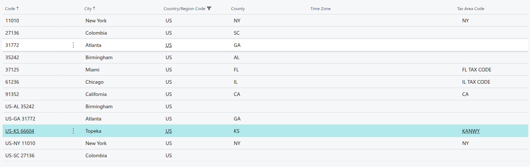Select the Miami city cell

pos(92,70)
